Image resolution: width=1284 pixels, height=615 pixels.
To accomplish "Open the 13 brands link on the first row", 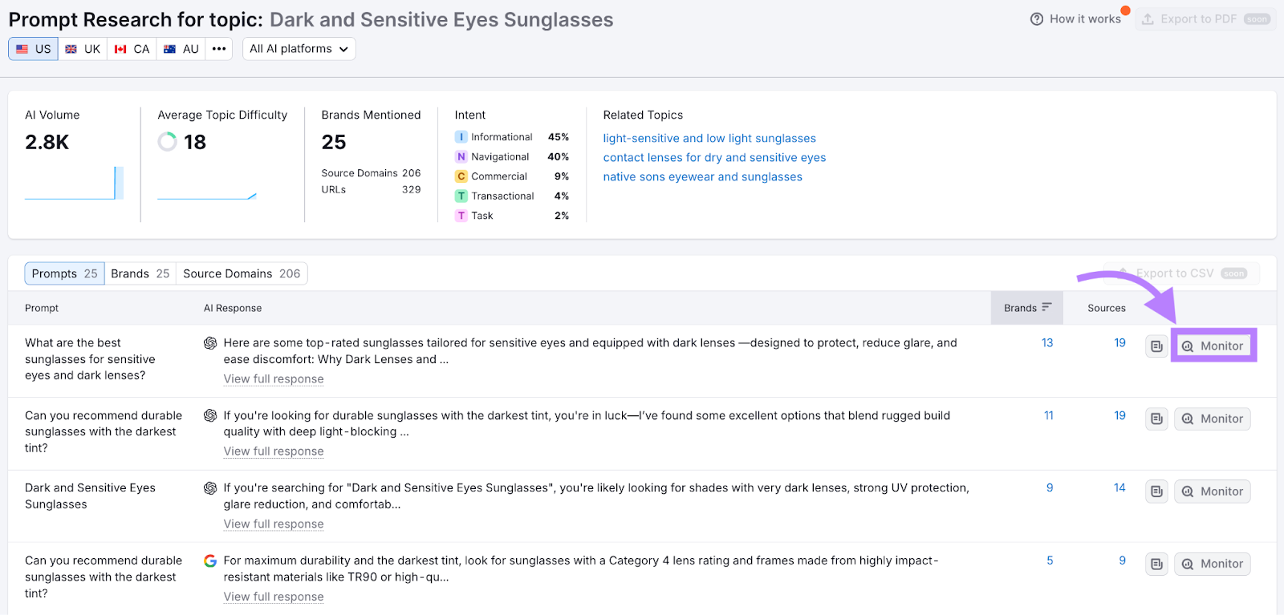I will coord(1046,342).
